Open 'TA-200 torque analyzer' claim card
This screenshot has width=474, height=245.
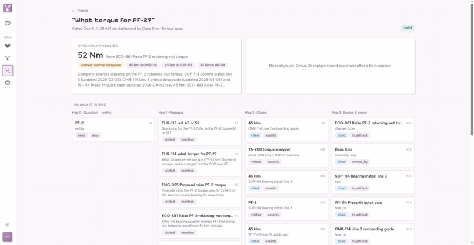tap(286, 155)
